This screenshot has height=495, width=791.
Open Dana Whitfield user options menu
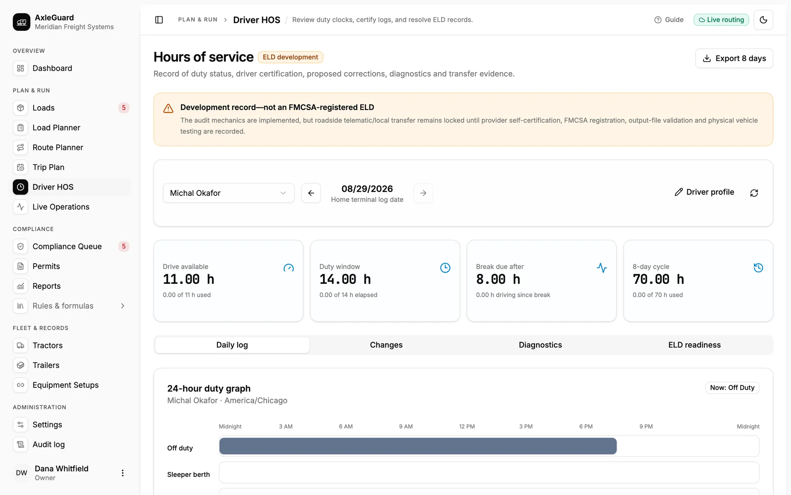point(122,473)
